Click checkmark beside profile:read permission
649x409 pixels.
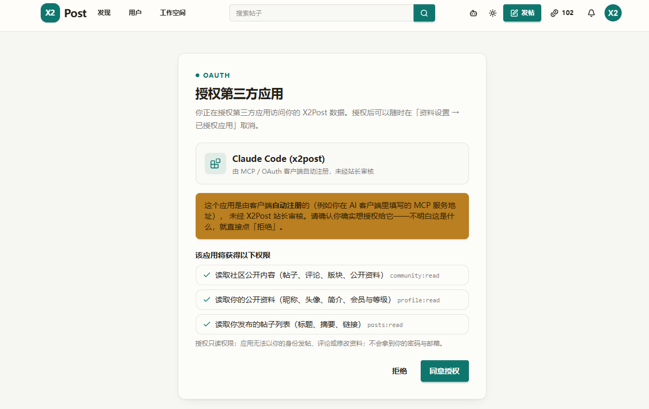[207, 300]
